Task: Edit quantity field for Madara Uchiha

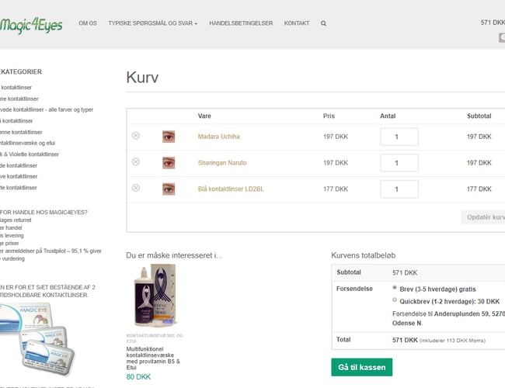Action: point(399,137)
